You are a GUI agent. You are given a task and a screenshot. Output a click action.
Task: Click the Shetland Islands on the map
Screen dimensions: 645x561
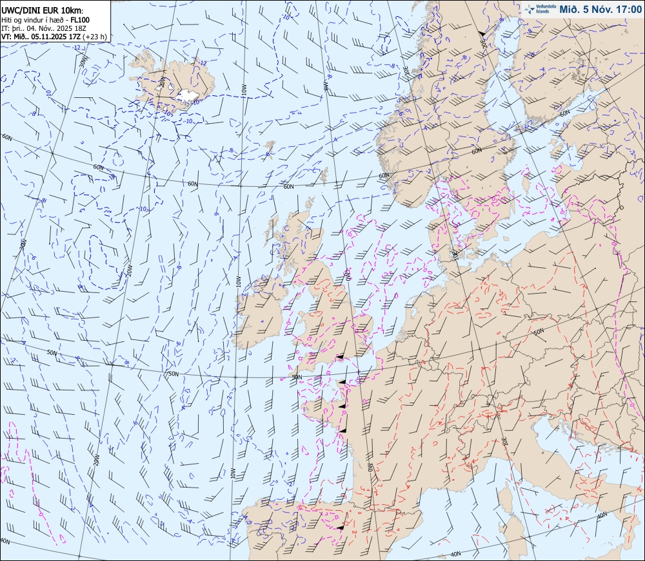point(324,175)
